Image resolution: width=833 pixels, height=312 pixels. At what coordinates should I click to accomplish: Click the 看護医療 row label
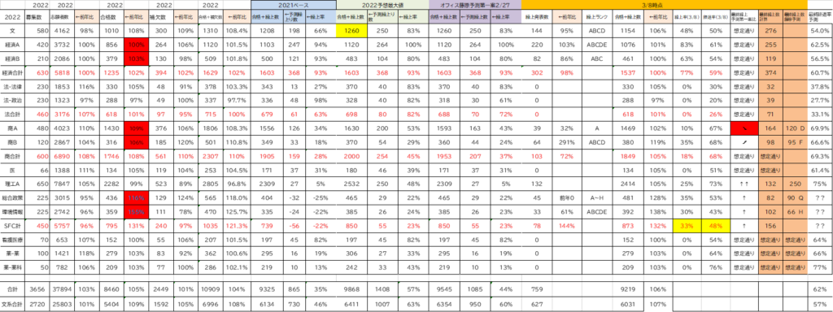tap(12, 239)
